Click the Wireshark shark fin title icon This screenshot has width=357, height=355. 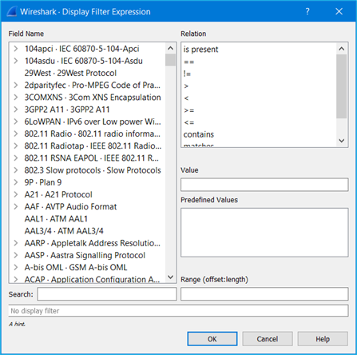[12, 11]
